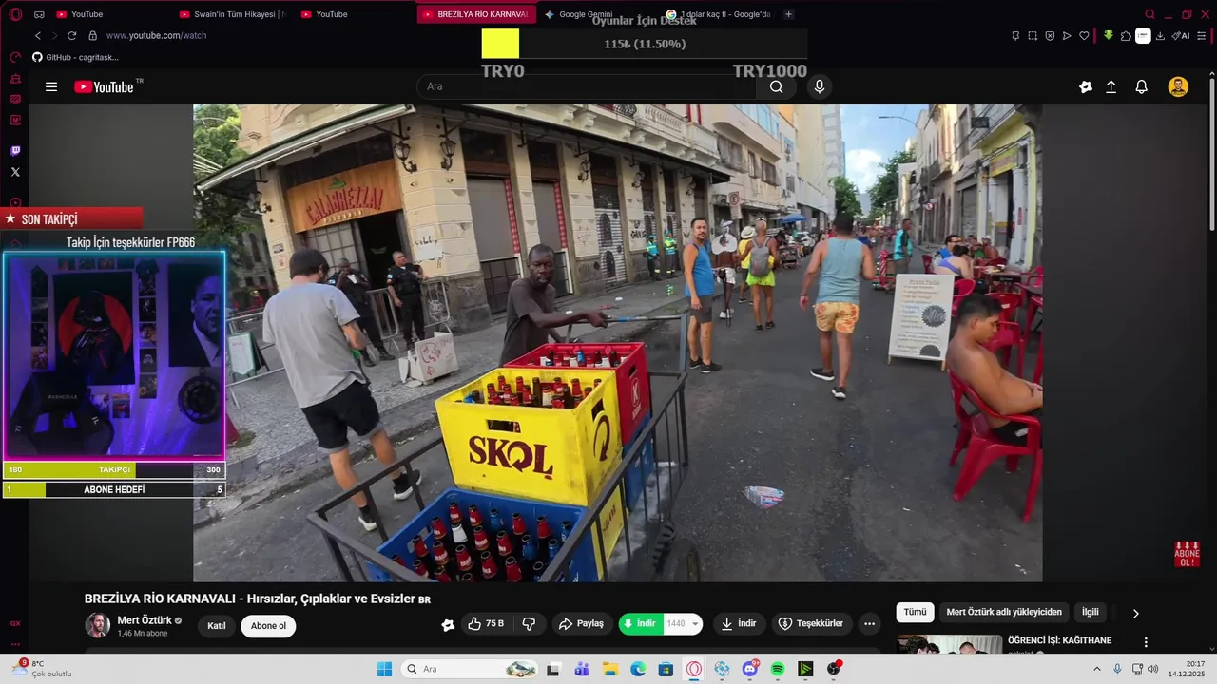Open the Windows Start button

click(384, 669)
